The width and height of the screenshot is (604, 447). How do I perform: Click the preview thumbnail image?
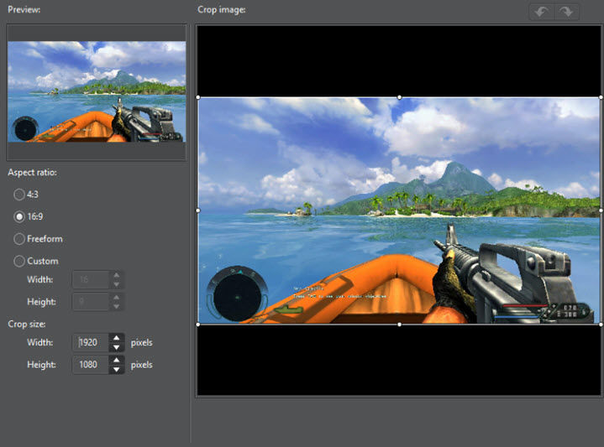(96, 91)
